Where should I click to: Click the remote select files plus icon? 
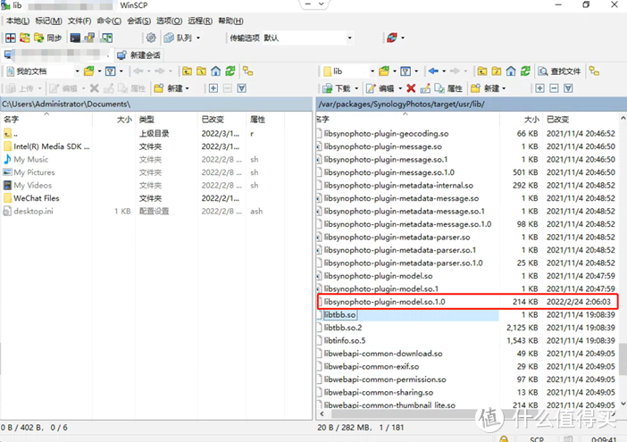point(539,88)
